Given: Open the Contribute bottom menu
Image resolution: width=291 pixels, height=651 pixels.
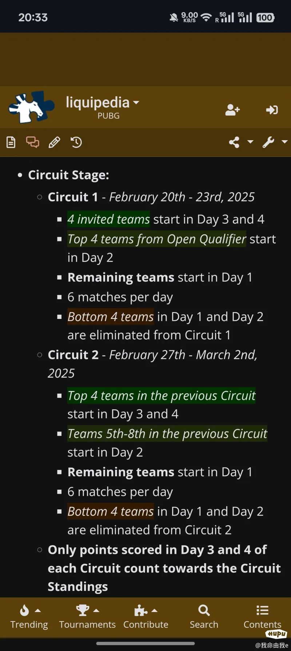Looking at the screenshot, I should (145, 617).
